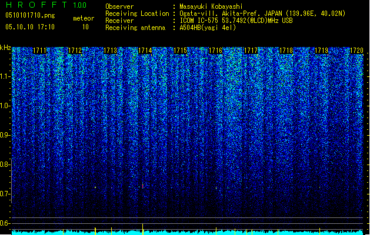The image size is (370, 235).
Task: Click the Receiving Location label
Action: click(137, 14)
